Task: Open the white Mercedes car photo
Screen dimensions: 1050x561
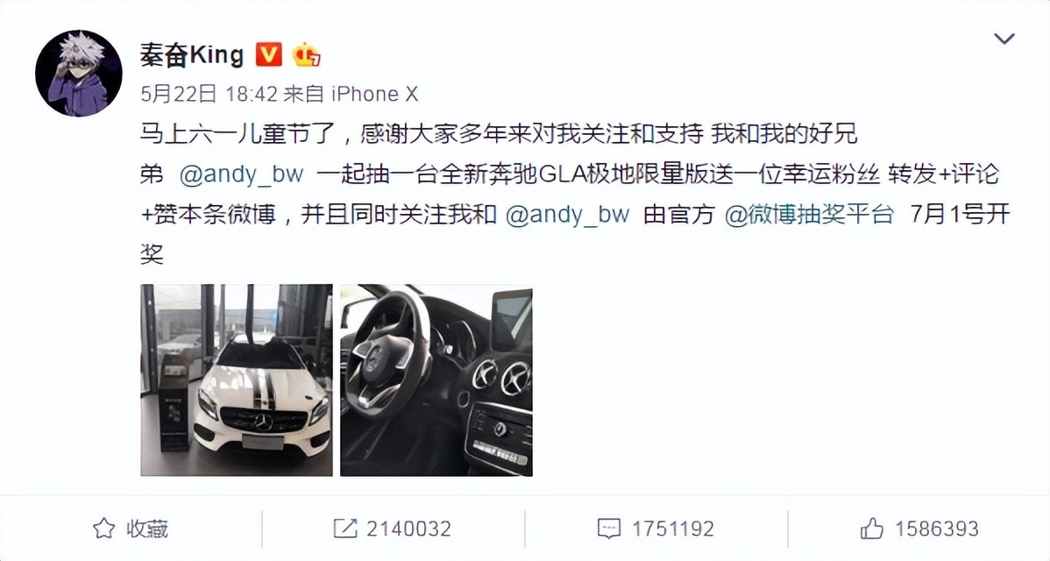Action: [237, 380]
